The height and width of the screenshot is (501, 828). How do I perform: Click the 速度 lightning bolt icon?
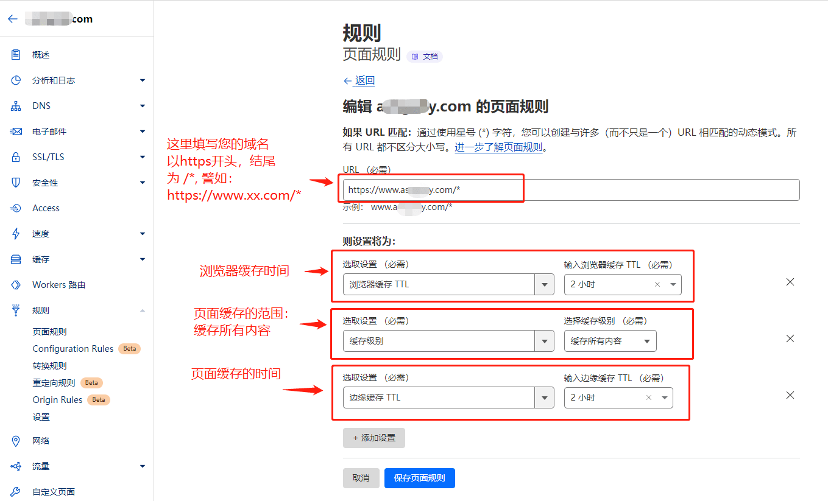click(x=16, y=234)
